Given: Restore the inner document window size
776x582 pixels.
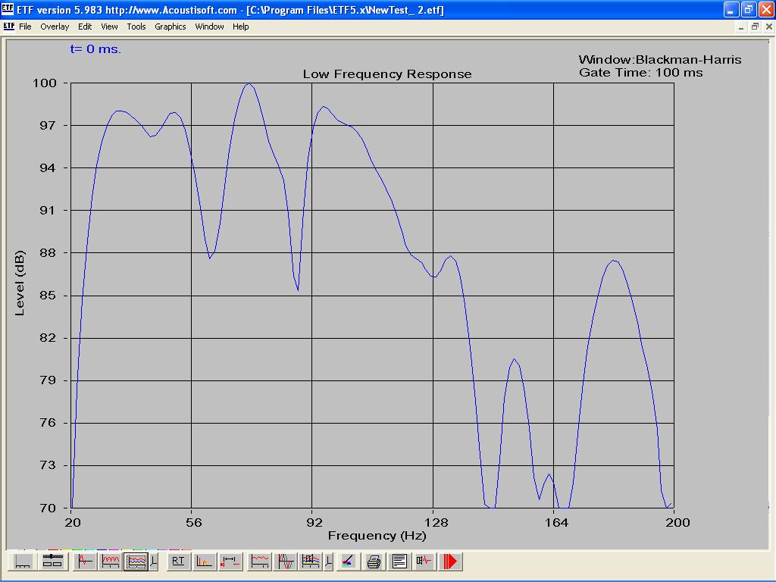Looking at the screenshot, I should [755, 27].
